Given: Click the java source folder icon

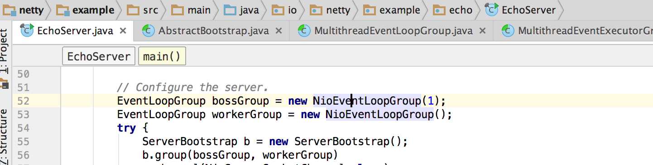Looking at the screenshot, I should point(230,10).
